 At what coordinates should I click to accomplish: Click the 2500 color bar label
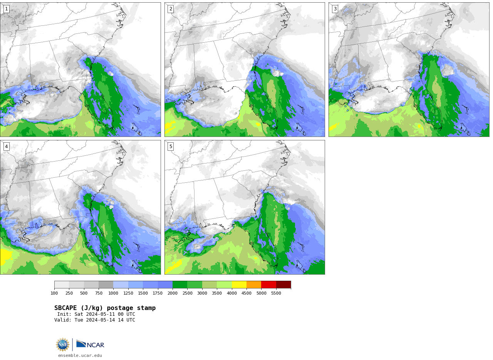click(x=187, y=293)
